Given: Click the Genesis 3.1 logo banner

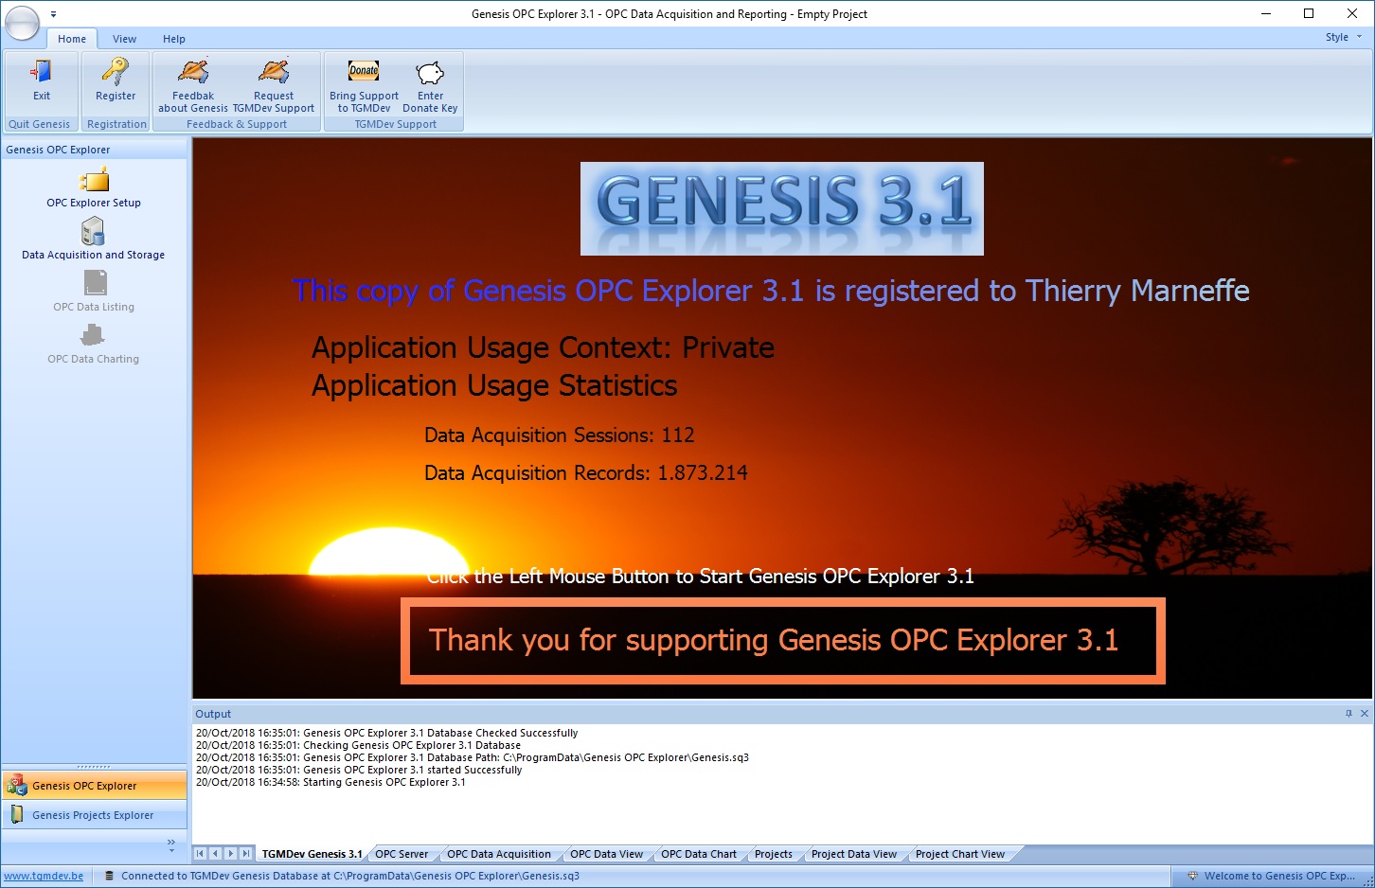Looking at the screenshot, I should (782, 208).
